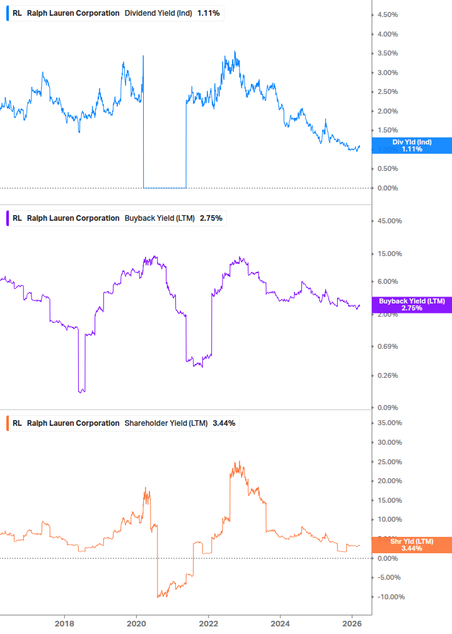Click the Shareholder Yield (LTM) legend label
Screen dimensions: 452x634
coord(166,423)
